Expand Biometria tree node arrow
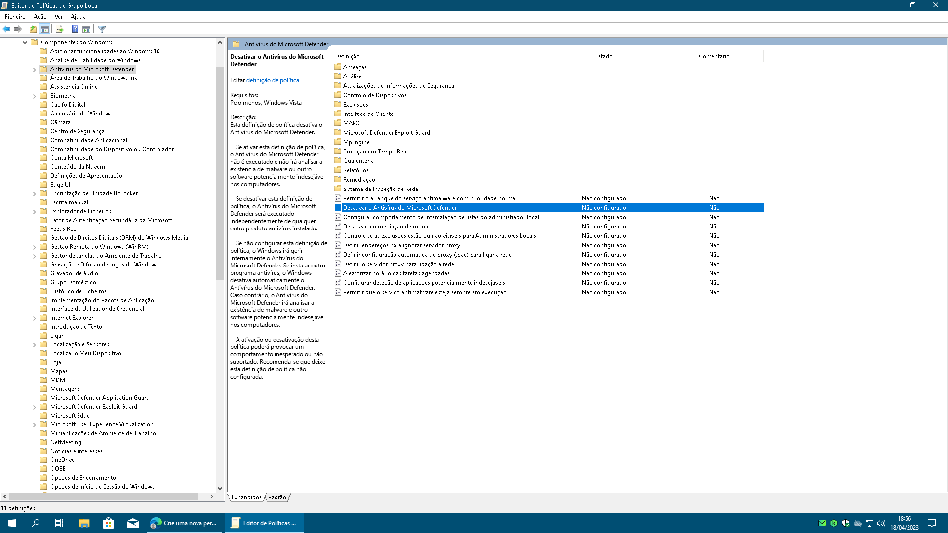Viewport: 948px width, 533px height. 34,96
